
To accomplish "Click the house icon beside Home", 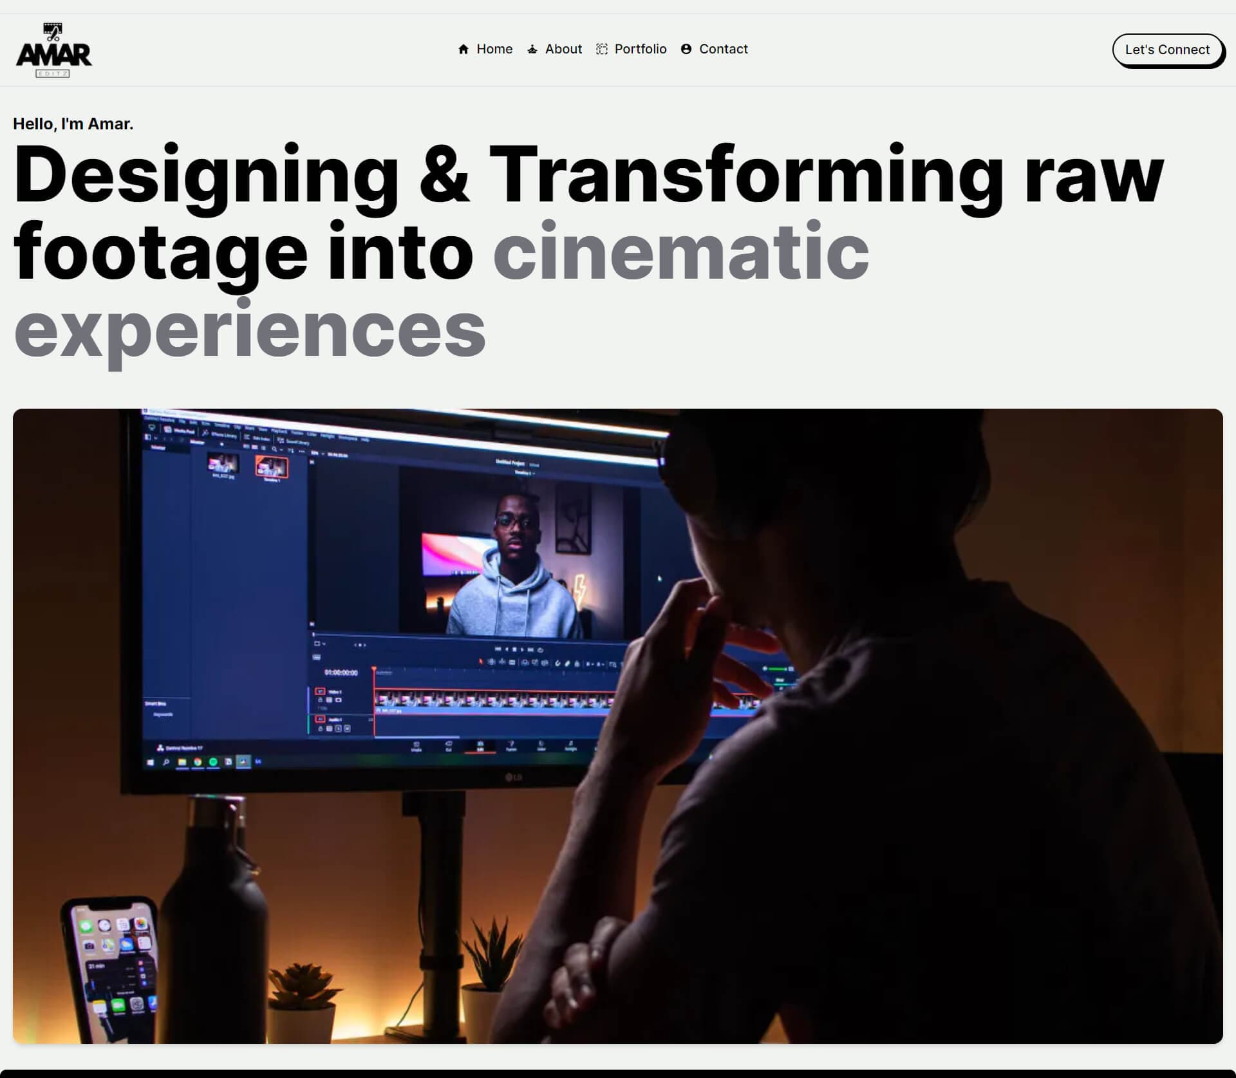I will click(x=463, y=50).
